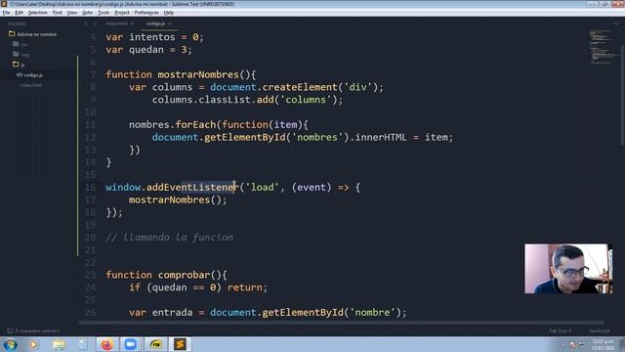Open the Find menu
The image size is (625, 352).
point(57,13)
